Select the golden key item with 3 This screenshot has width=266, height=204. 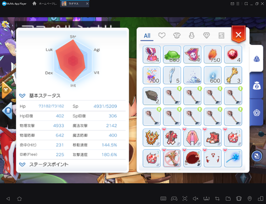(x=233, y=75)
